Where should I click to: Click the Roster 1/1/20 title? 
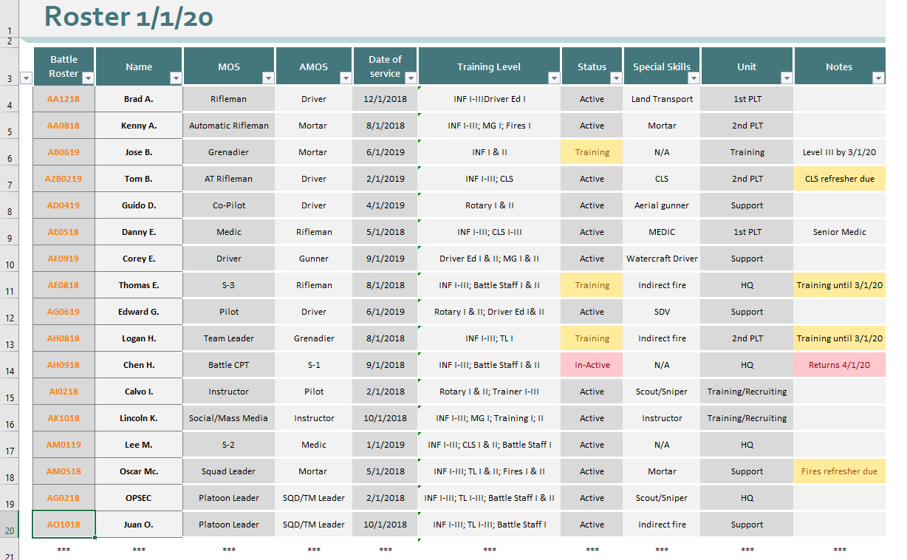129,17
